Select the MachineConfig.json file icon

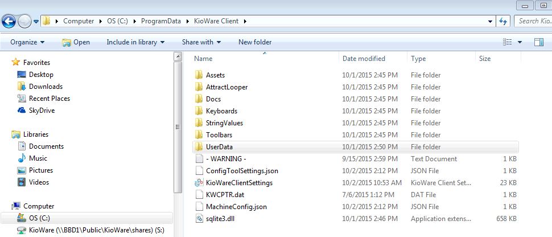click(x=199, y=207)
